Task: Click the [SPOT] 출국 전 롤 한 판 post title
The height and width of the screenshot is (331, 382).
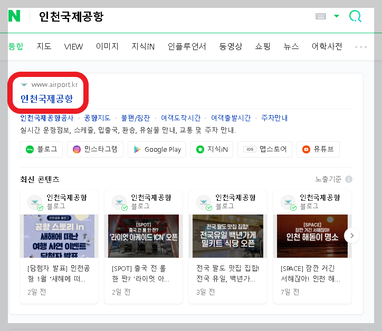Action: tap(140, 274)
